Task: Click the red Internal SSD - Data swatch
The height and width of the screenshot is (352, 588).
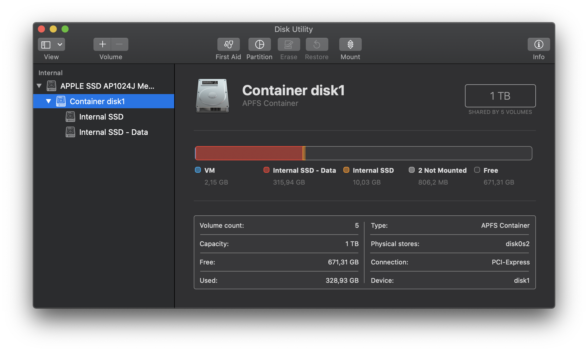Action: [x=266, y=170]
